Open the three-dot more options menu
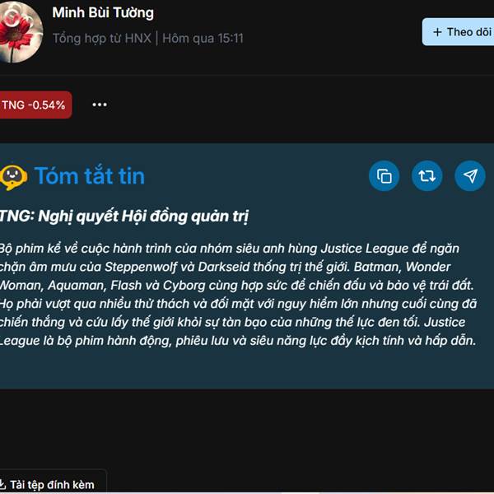The width and height of the screenshot is (494, 494). [x=100, y=105]
